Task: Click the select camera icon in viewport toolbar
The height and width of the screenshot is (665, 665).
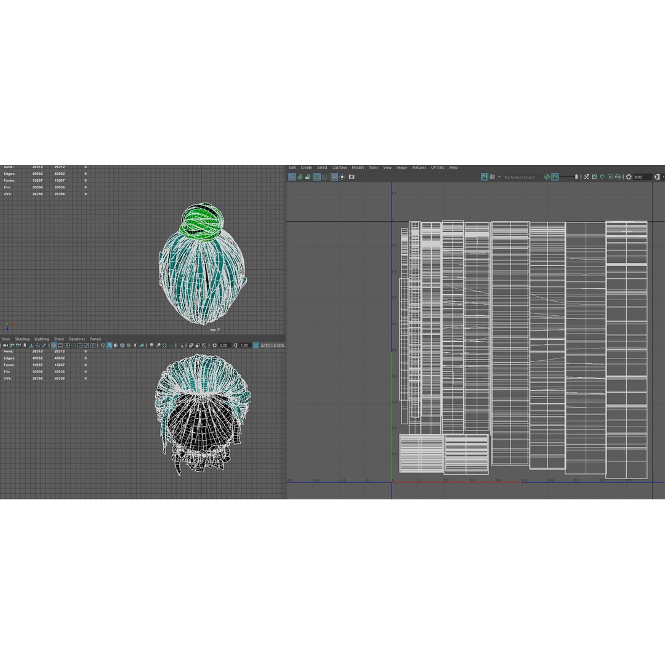Action: tap(4, 345)
